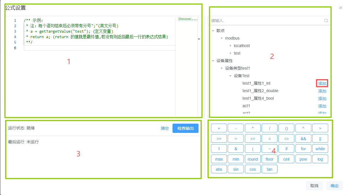
Task: Insert the max function
Action: 219,159
